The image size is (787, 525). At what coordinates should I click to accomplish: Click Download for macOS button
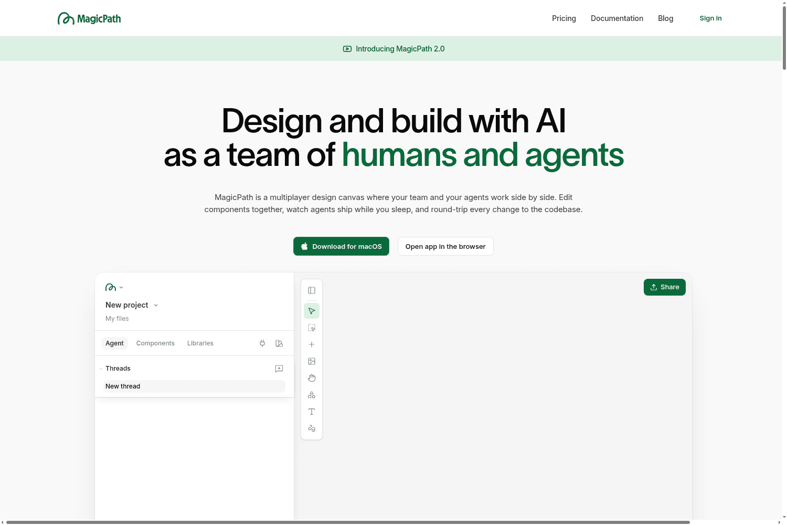point(341,246)
